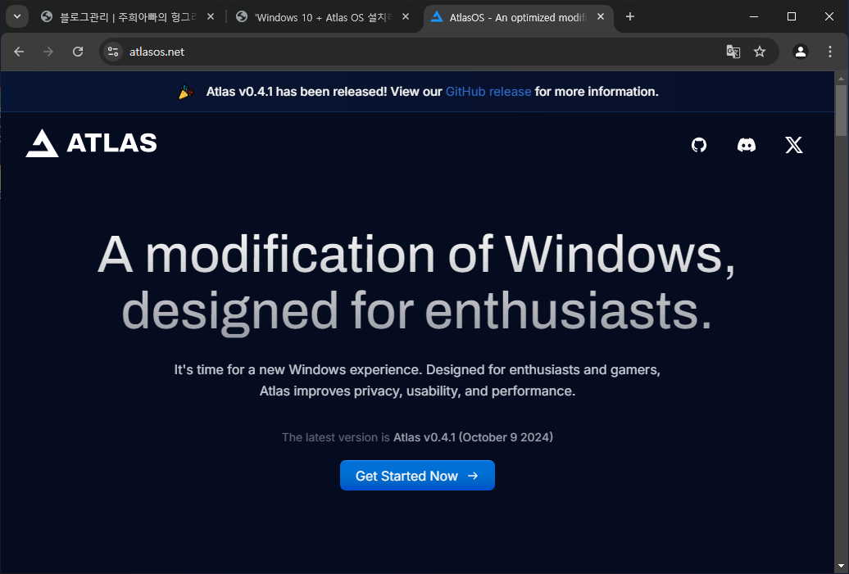Open the Atlas GitHub icon link
Screen dimensions: 849x574
698,145
